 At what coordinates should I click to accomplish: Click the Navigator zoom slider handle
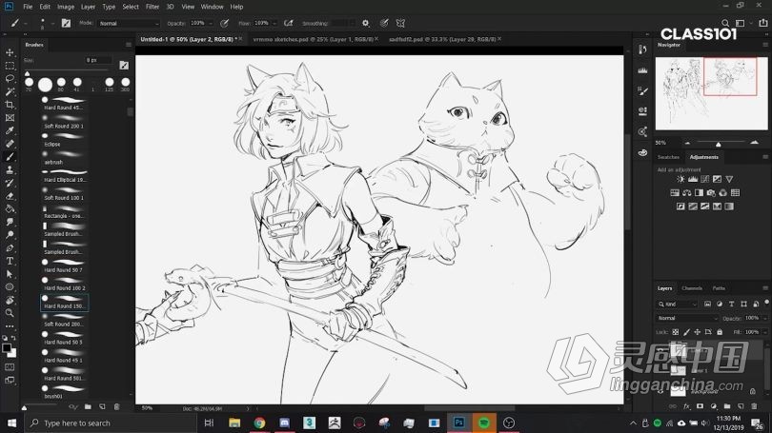719,144
